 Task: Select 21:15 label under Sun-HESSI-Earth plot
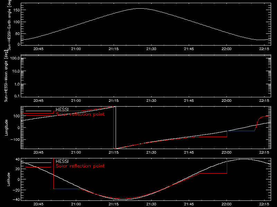click(x=114, y=49)
